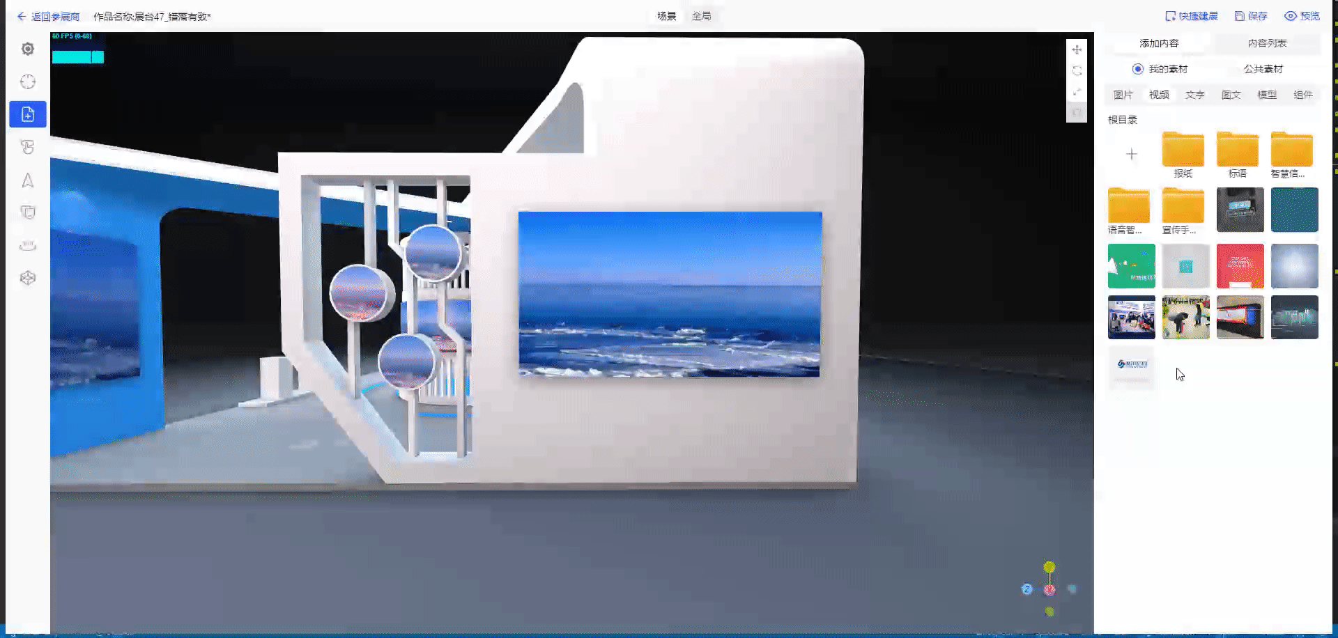1338x638 pixels.
Task: Click the move tool in viewport toolbar
Action: [x=1077, y=49]
